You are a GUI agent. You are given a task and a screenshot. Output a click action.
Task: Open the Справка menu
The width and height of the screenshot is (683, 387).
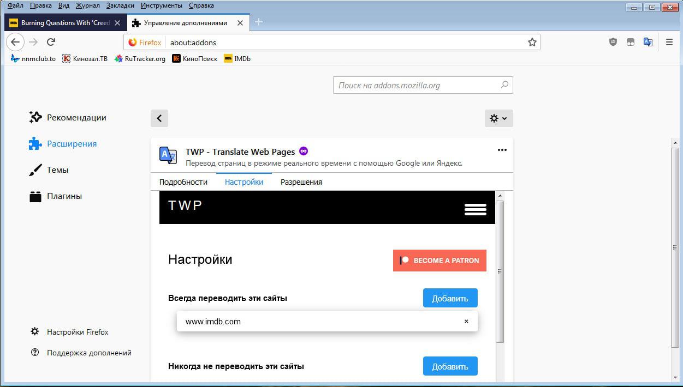pos(201,5)
